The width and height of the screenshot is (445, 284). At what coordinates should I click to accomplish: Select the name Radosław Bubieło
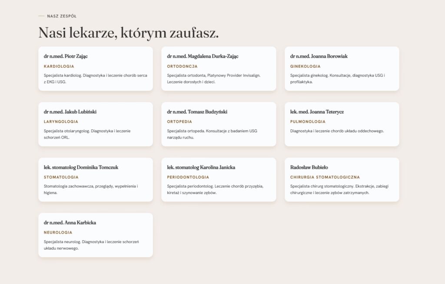309,167
